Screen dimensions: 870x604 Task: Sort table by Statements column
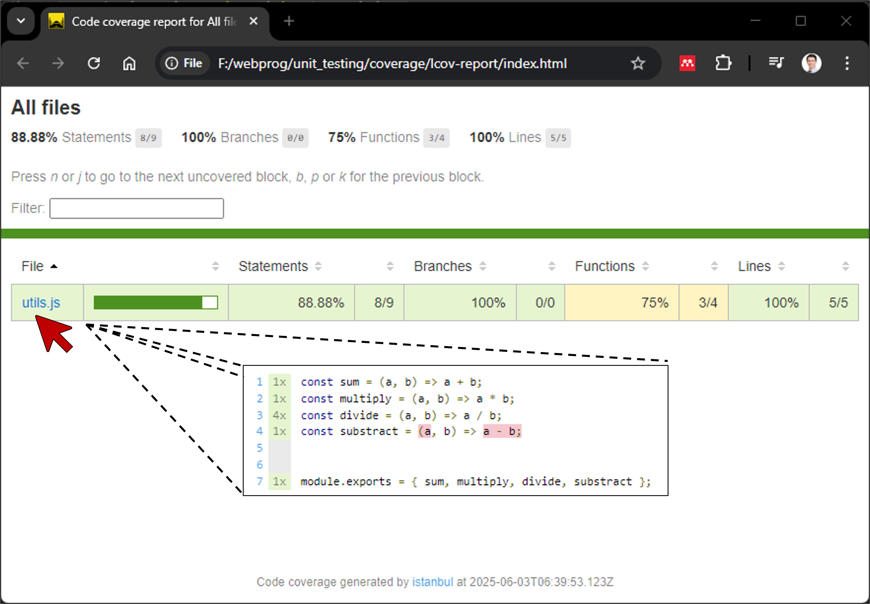[x=274, y=266]
